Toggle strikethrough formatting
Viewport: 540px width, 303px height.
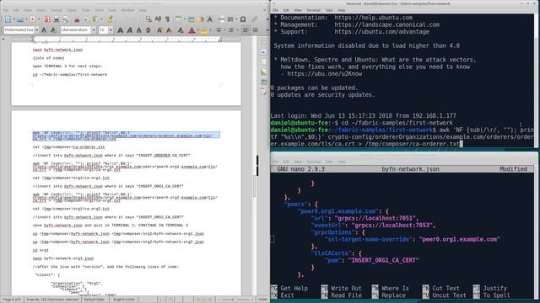pyautogui.click(x=148, y=30)
